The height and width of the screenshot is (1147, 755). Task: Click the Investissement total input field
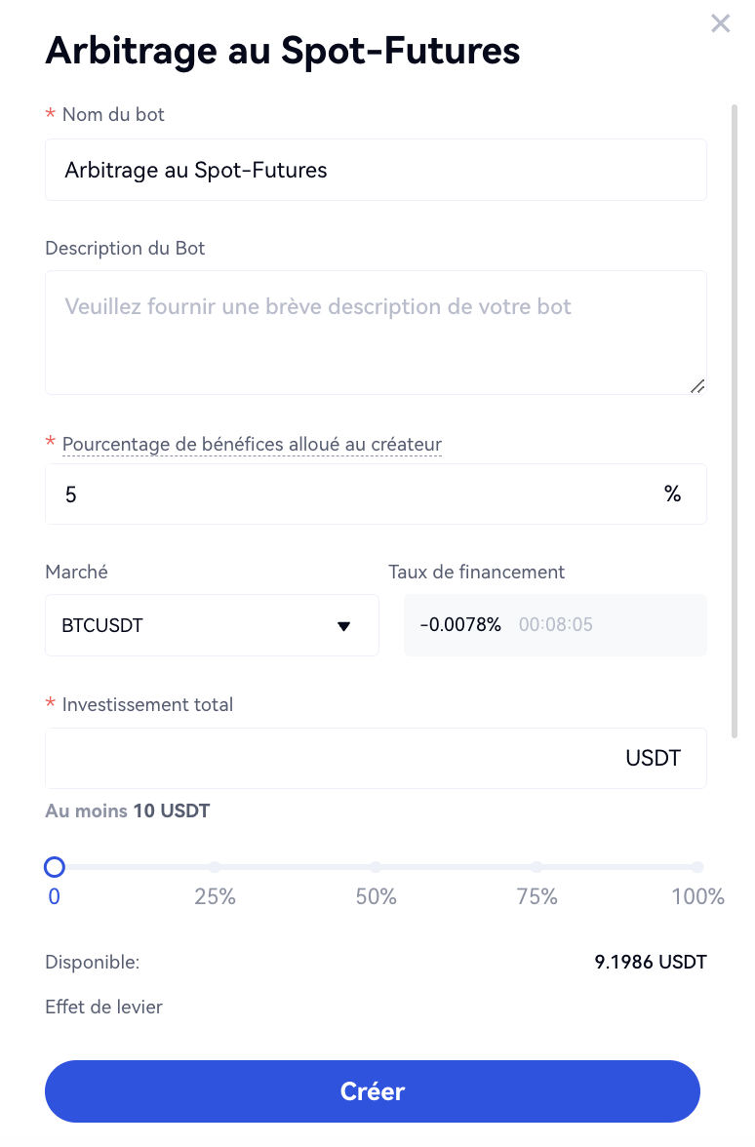pos(332,759)
